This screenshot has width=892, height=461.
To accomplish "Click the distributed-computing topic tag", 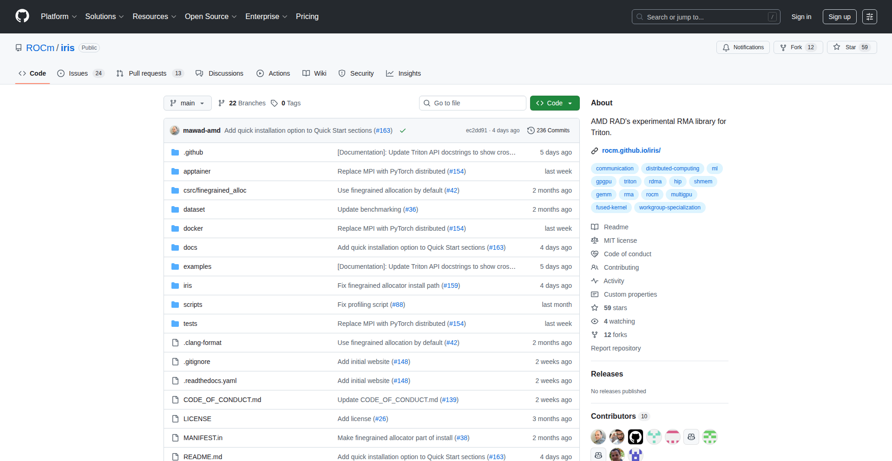I will [x=672, y=169].
